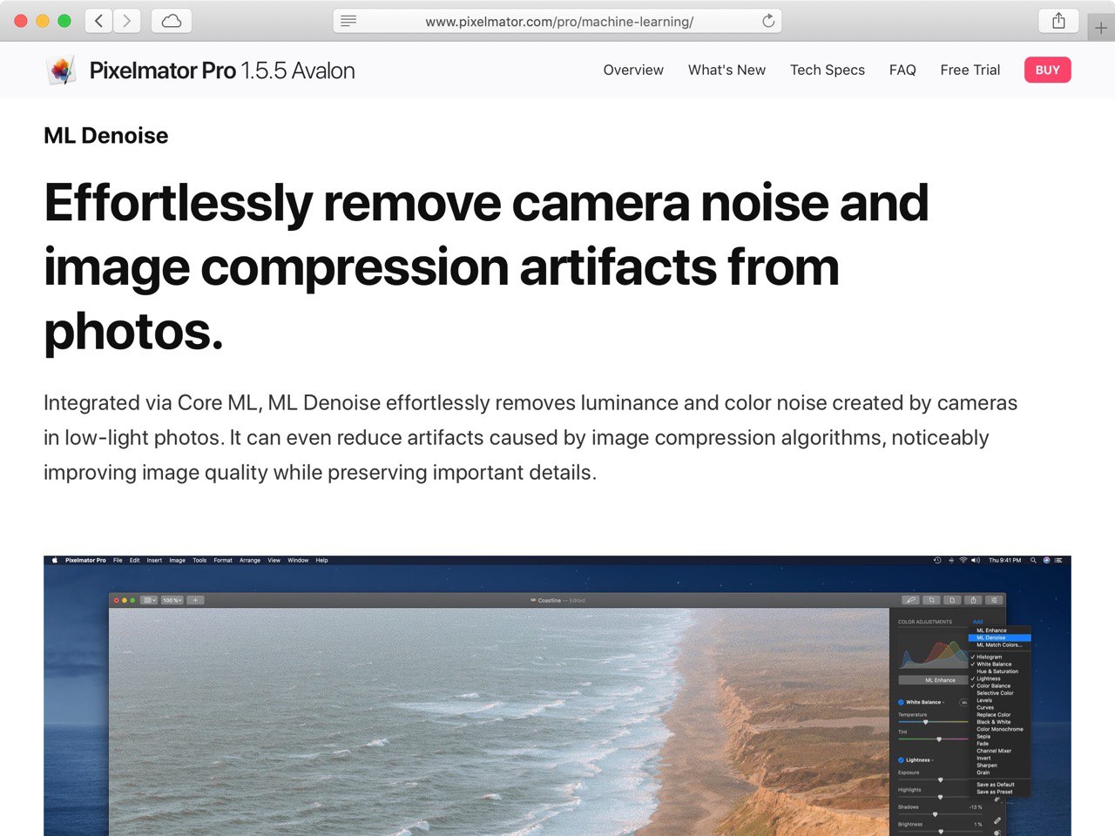Toggle White Balance adjustment blue checkbox
This screenshot has width=1115, height=836.
(x=901, y=703)
